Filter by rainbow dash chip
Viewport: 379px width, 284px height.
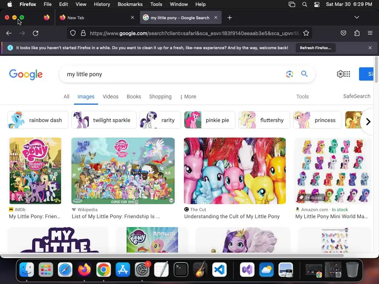[38, 120]
